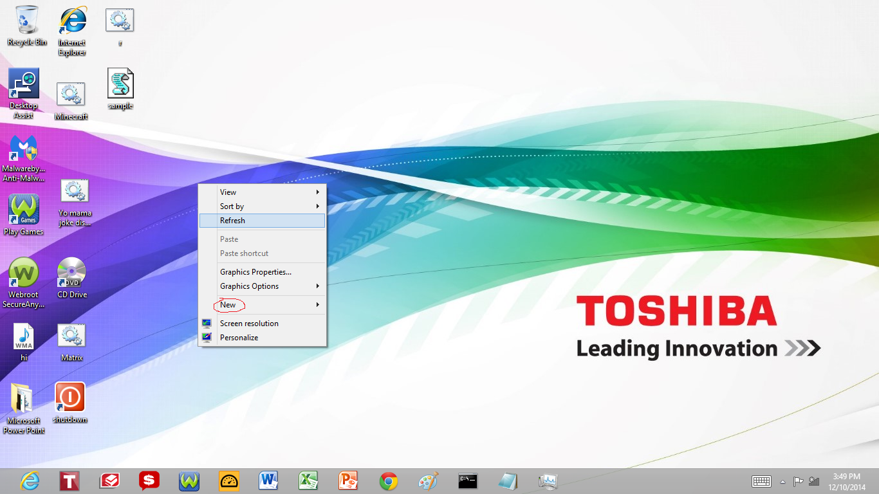Open the monitor-graph taskbar icon
879x494 pixels.
point(548,480)
